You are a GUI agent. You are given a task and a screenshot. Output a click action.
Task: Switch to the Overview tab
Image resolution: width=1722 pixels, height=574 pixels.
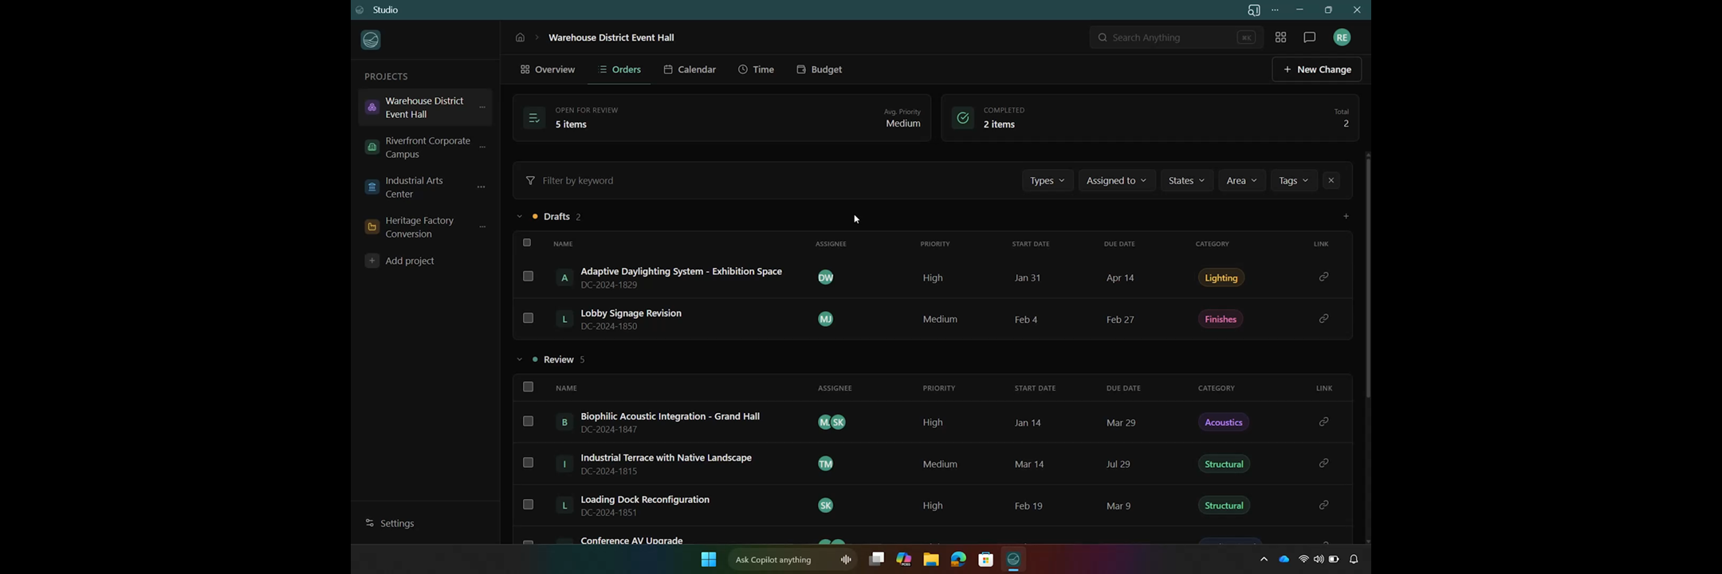[548, 69]
